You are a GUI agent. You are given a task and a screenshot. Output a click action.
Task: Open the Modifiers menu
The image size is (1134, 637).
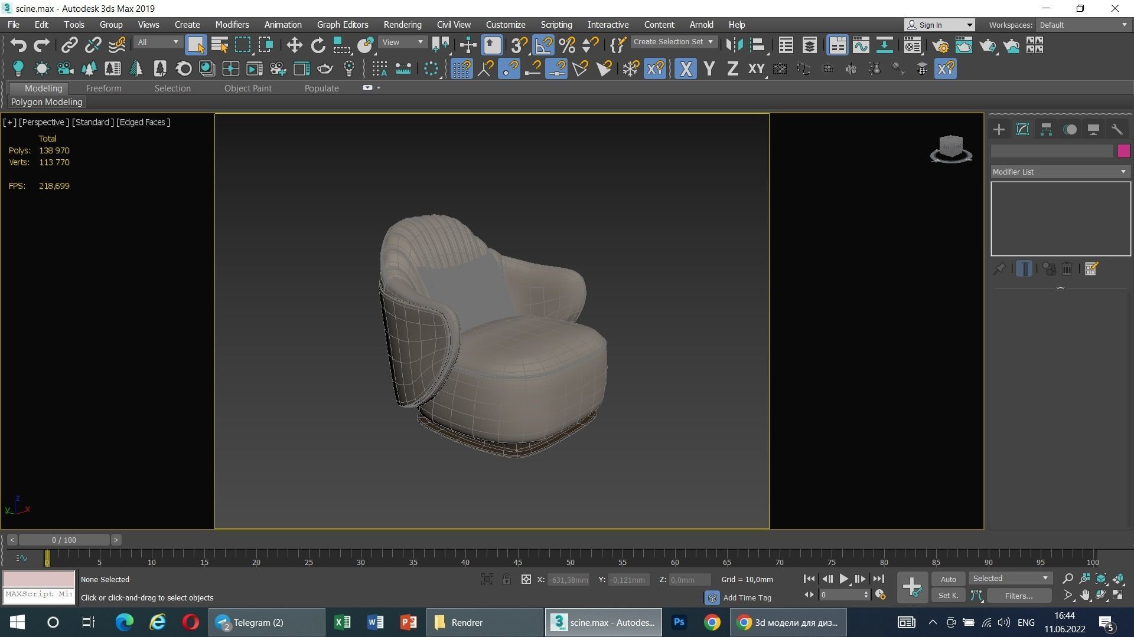(x=232, y=25)
